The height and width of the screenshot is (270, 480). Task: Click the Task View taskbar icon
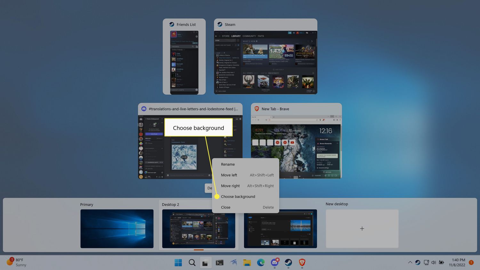click(205, 263)
